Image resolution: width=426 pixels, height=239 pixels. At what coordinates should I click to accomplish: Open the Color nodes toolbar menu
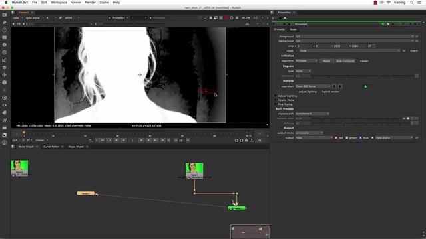[x=5, y=45]
